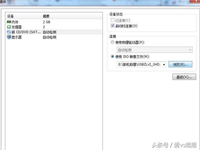
Task: Expand the ISO image path dropdown arrow
Action: click(x=164, y=64)
